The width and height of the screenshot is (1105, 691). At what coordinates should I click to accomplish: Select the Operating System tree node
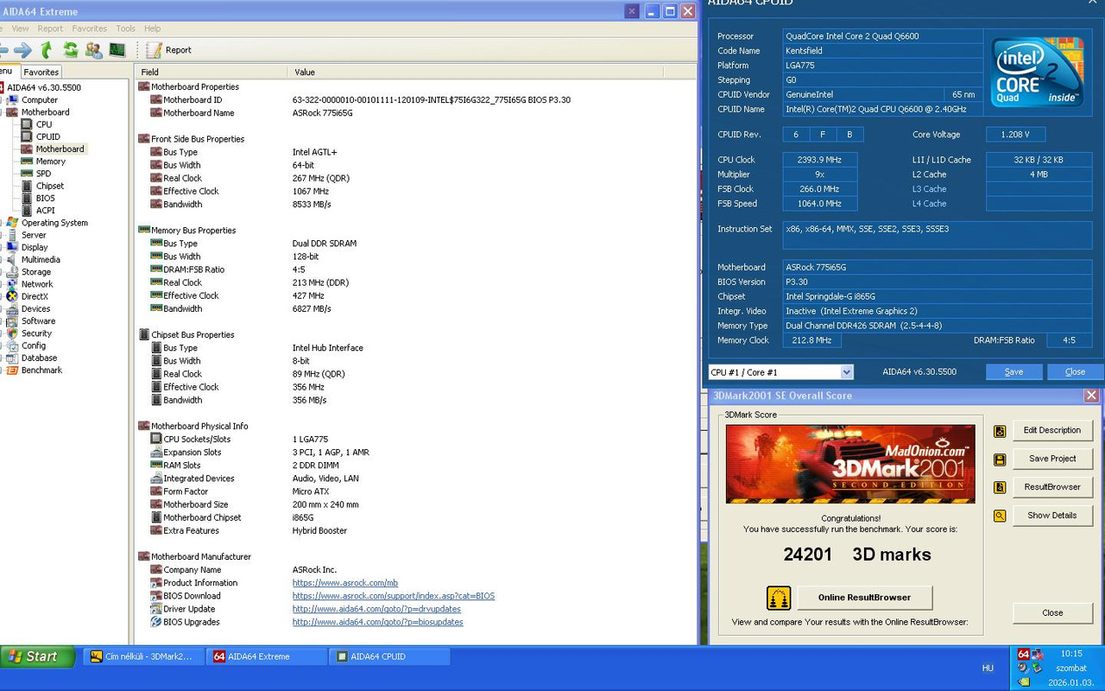[54, 223]
